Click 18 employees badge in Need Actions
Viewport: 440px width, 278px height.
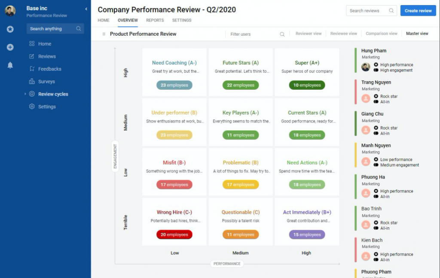pos(307,185)
